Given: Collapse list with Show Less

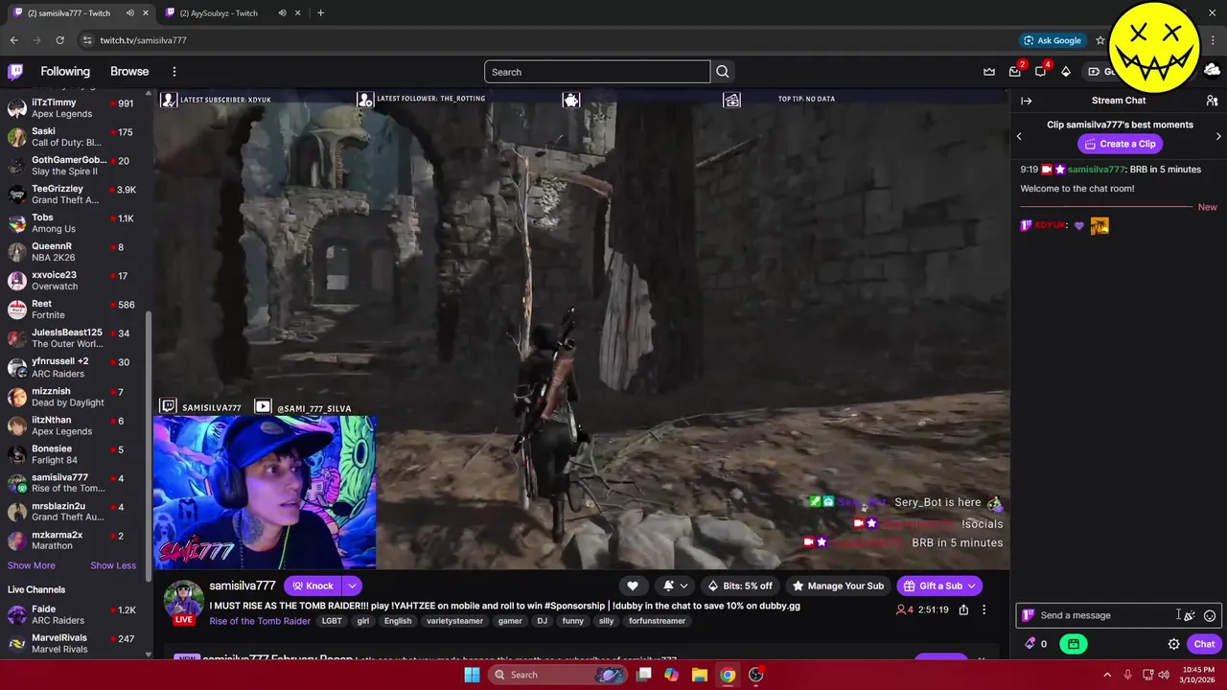Looking at the screenshot, I should (x=113, y=565).
